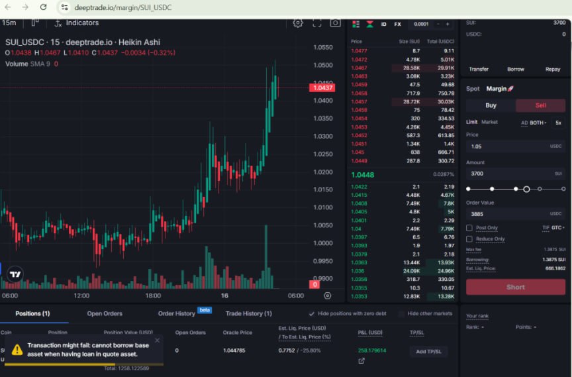Open the Positions (1) tab

pos(32,313)
